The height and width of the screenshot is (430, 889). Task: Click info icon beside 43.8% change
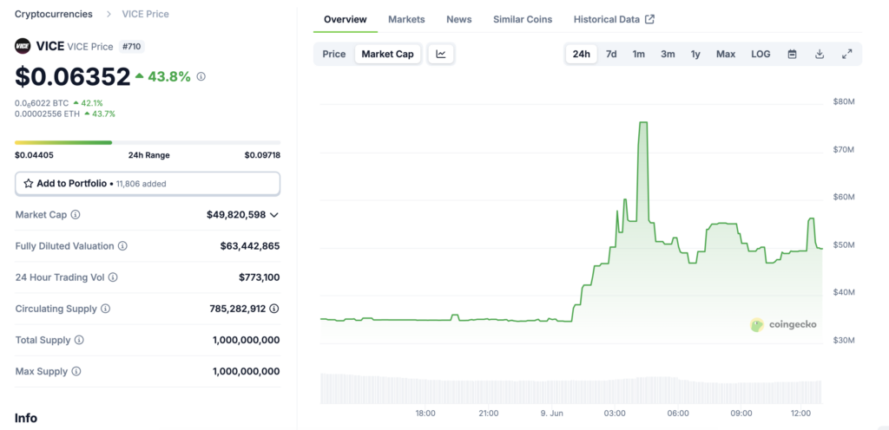[201, 76]
